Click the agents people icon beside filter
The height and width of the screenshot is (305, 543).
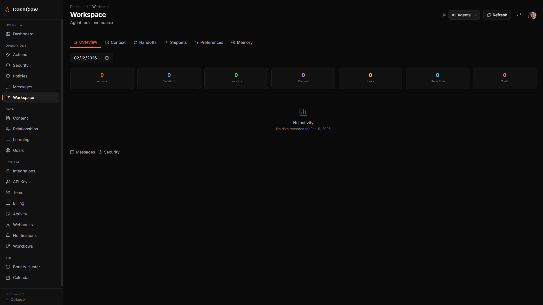pos(444,15)
